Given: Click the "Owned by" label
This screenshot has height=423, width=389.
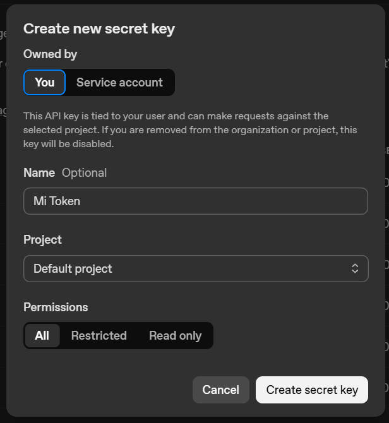Looking at the screenshot, I should pos(50,54).
